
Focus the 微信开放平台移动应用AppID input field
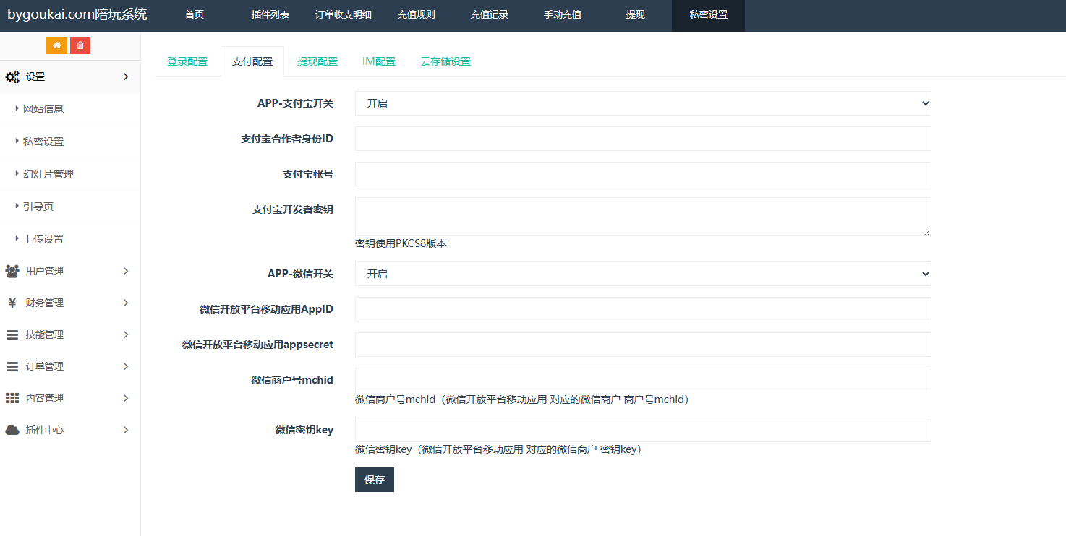click(x=643, y=309)
